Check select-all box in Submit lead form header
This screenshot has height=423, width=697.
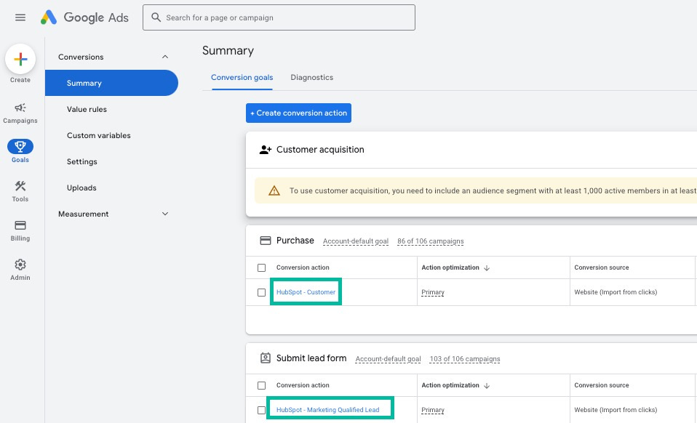(261, 385)
